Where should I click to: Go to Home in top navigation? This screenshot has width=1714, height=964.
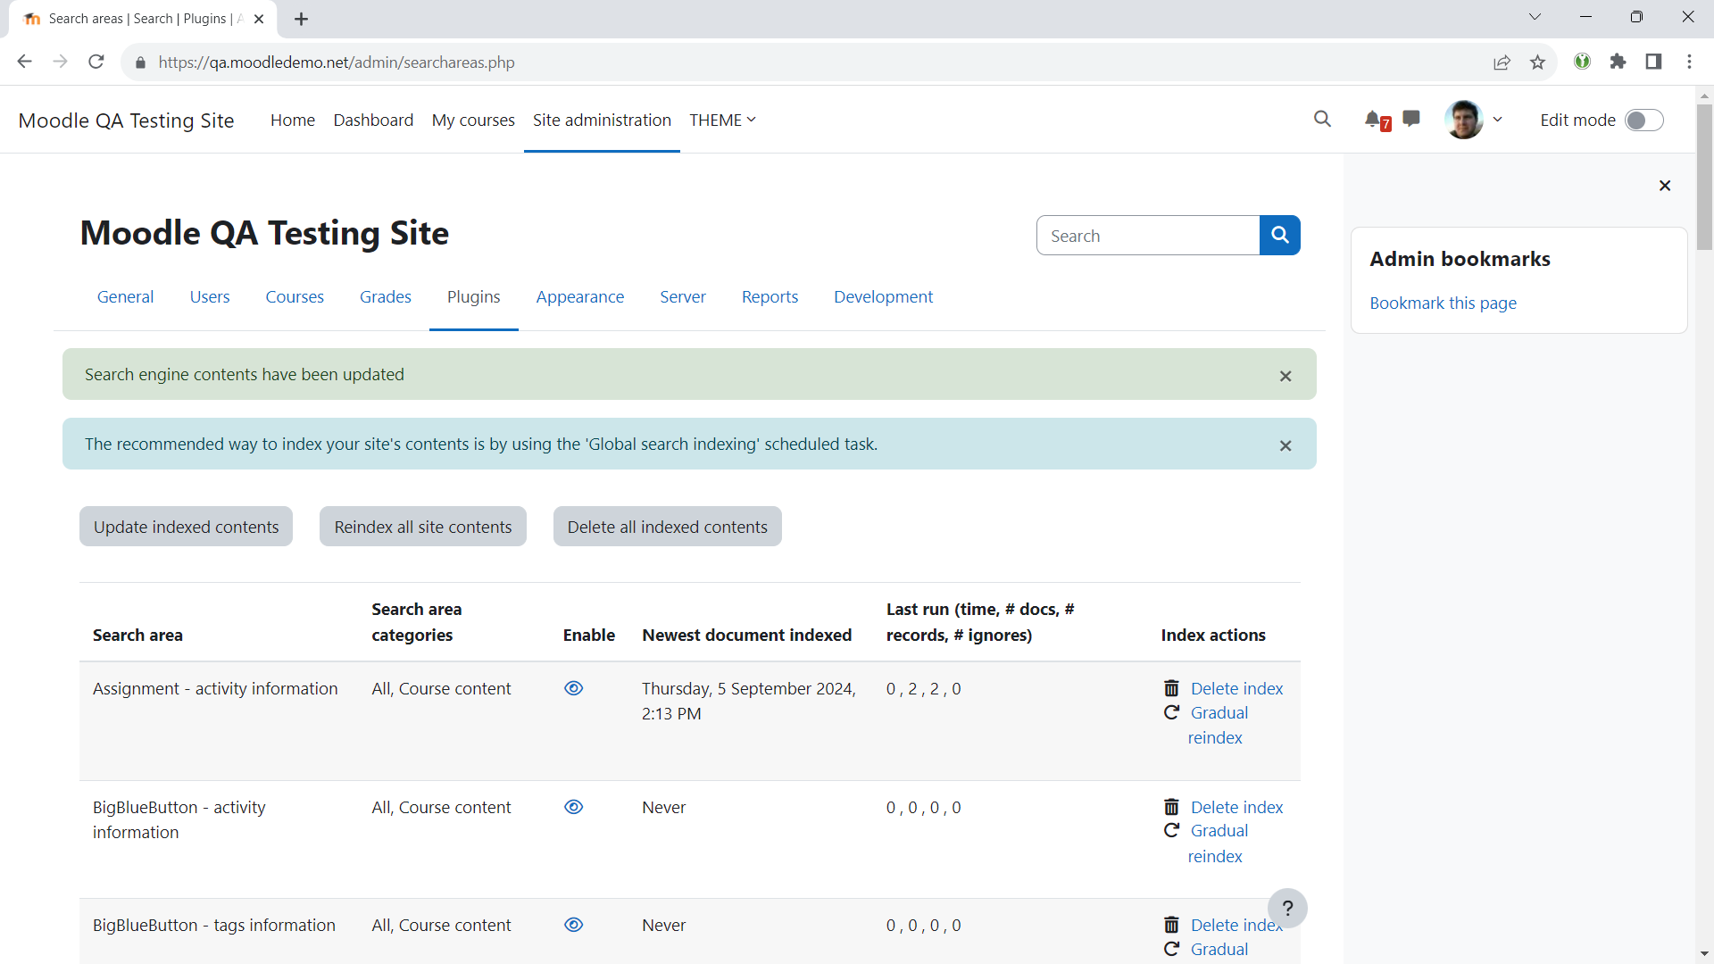pos(293,120)
